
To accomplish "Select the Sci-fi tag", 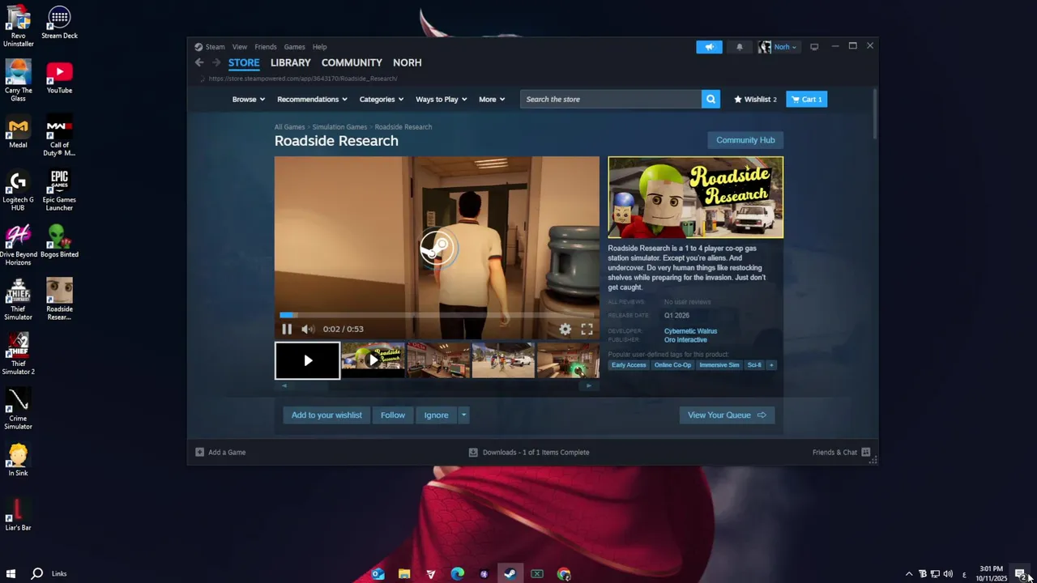I will [754, 365].
